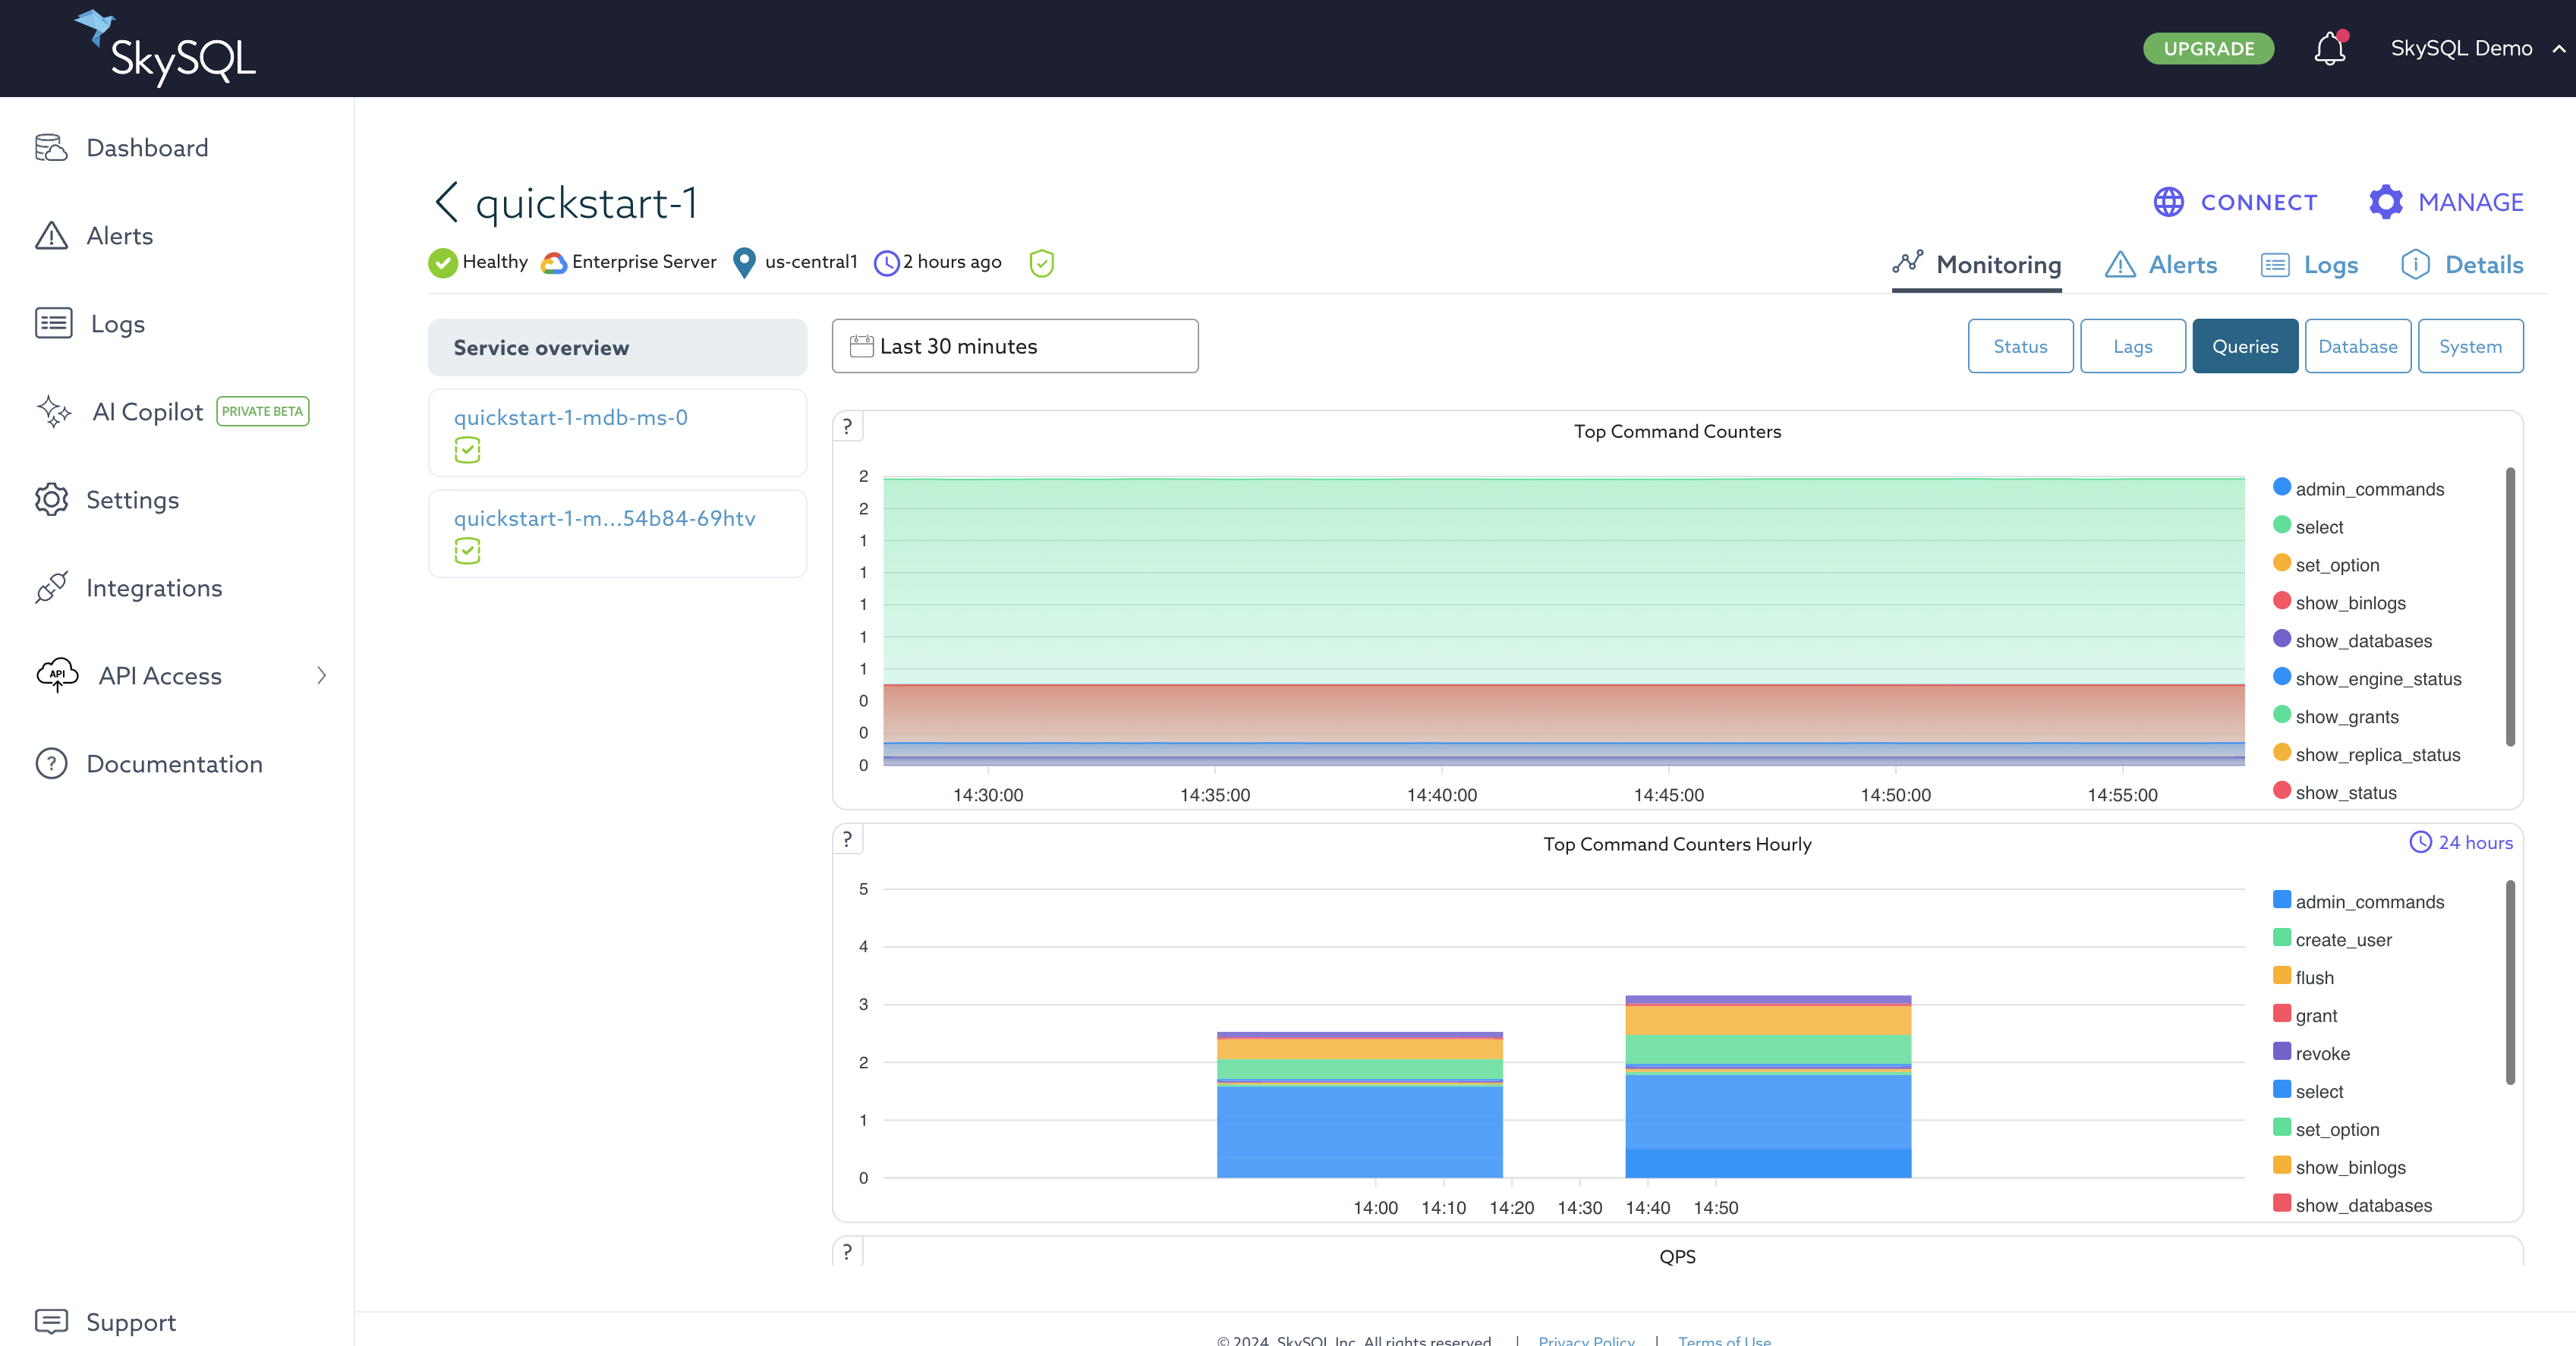Viewport: 2576px width, 1346px height.
Task: Click the CONNECT button label
Action: (2259, 202)
